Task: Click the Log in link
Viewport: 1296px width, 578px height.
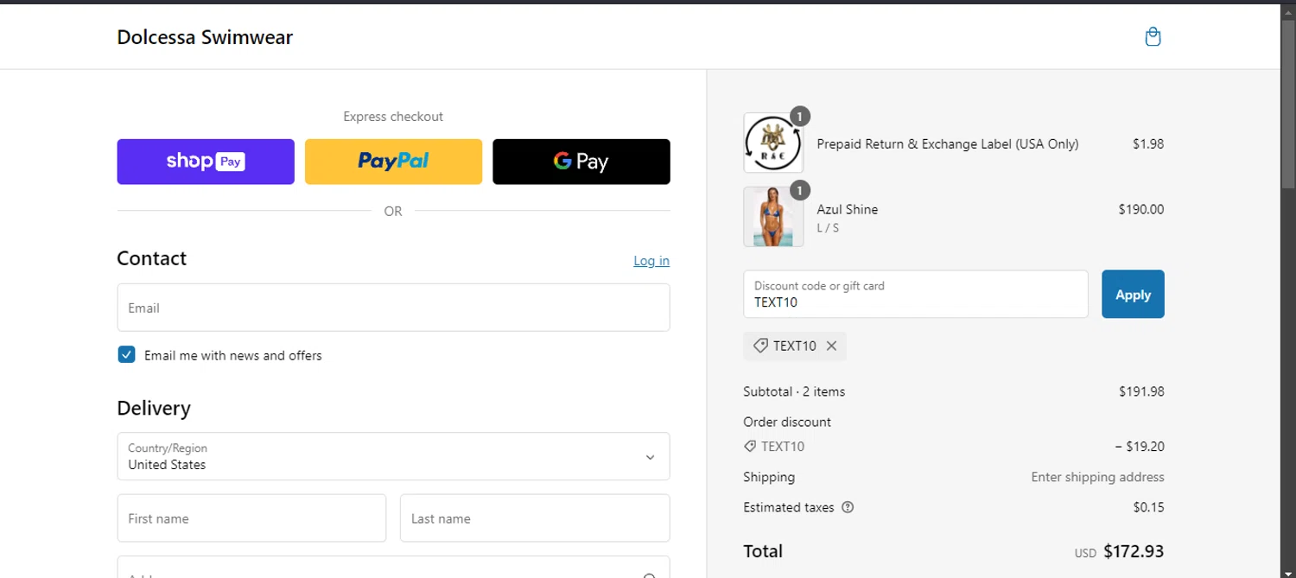Action: pos(651,261)
